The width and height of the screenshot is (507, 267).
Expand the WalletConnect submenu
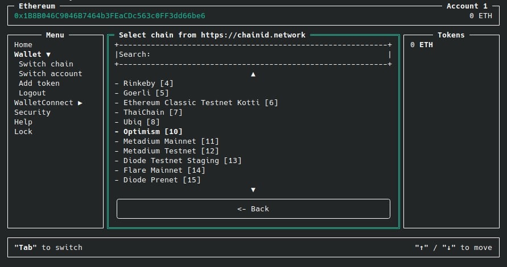[x=48, y=103]
